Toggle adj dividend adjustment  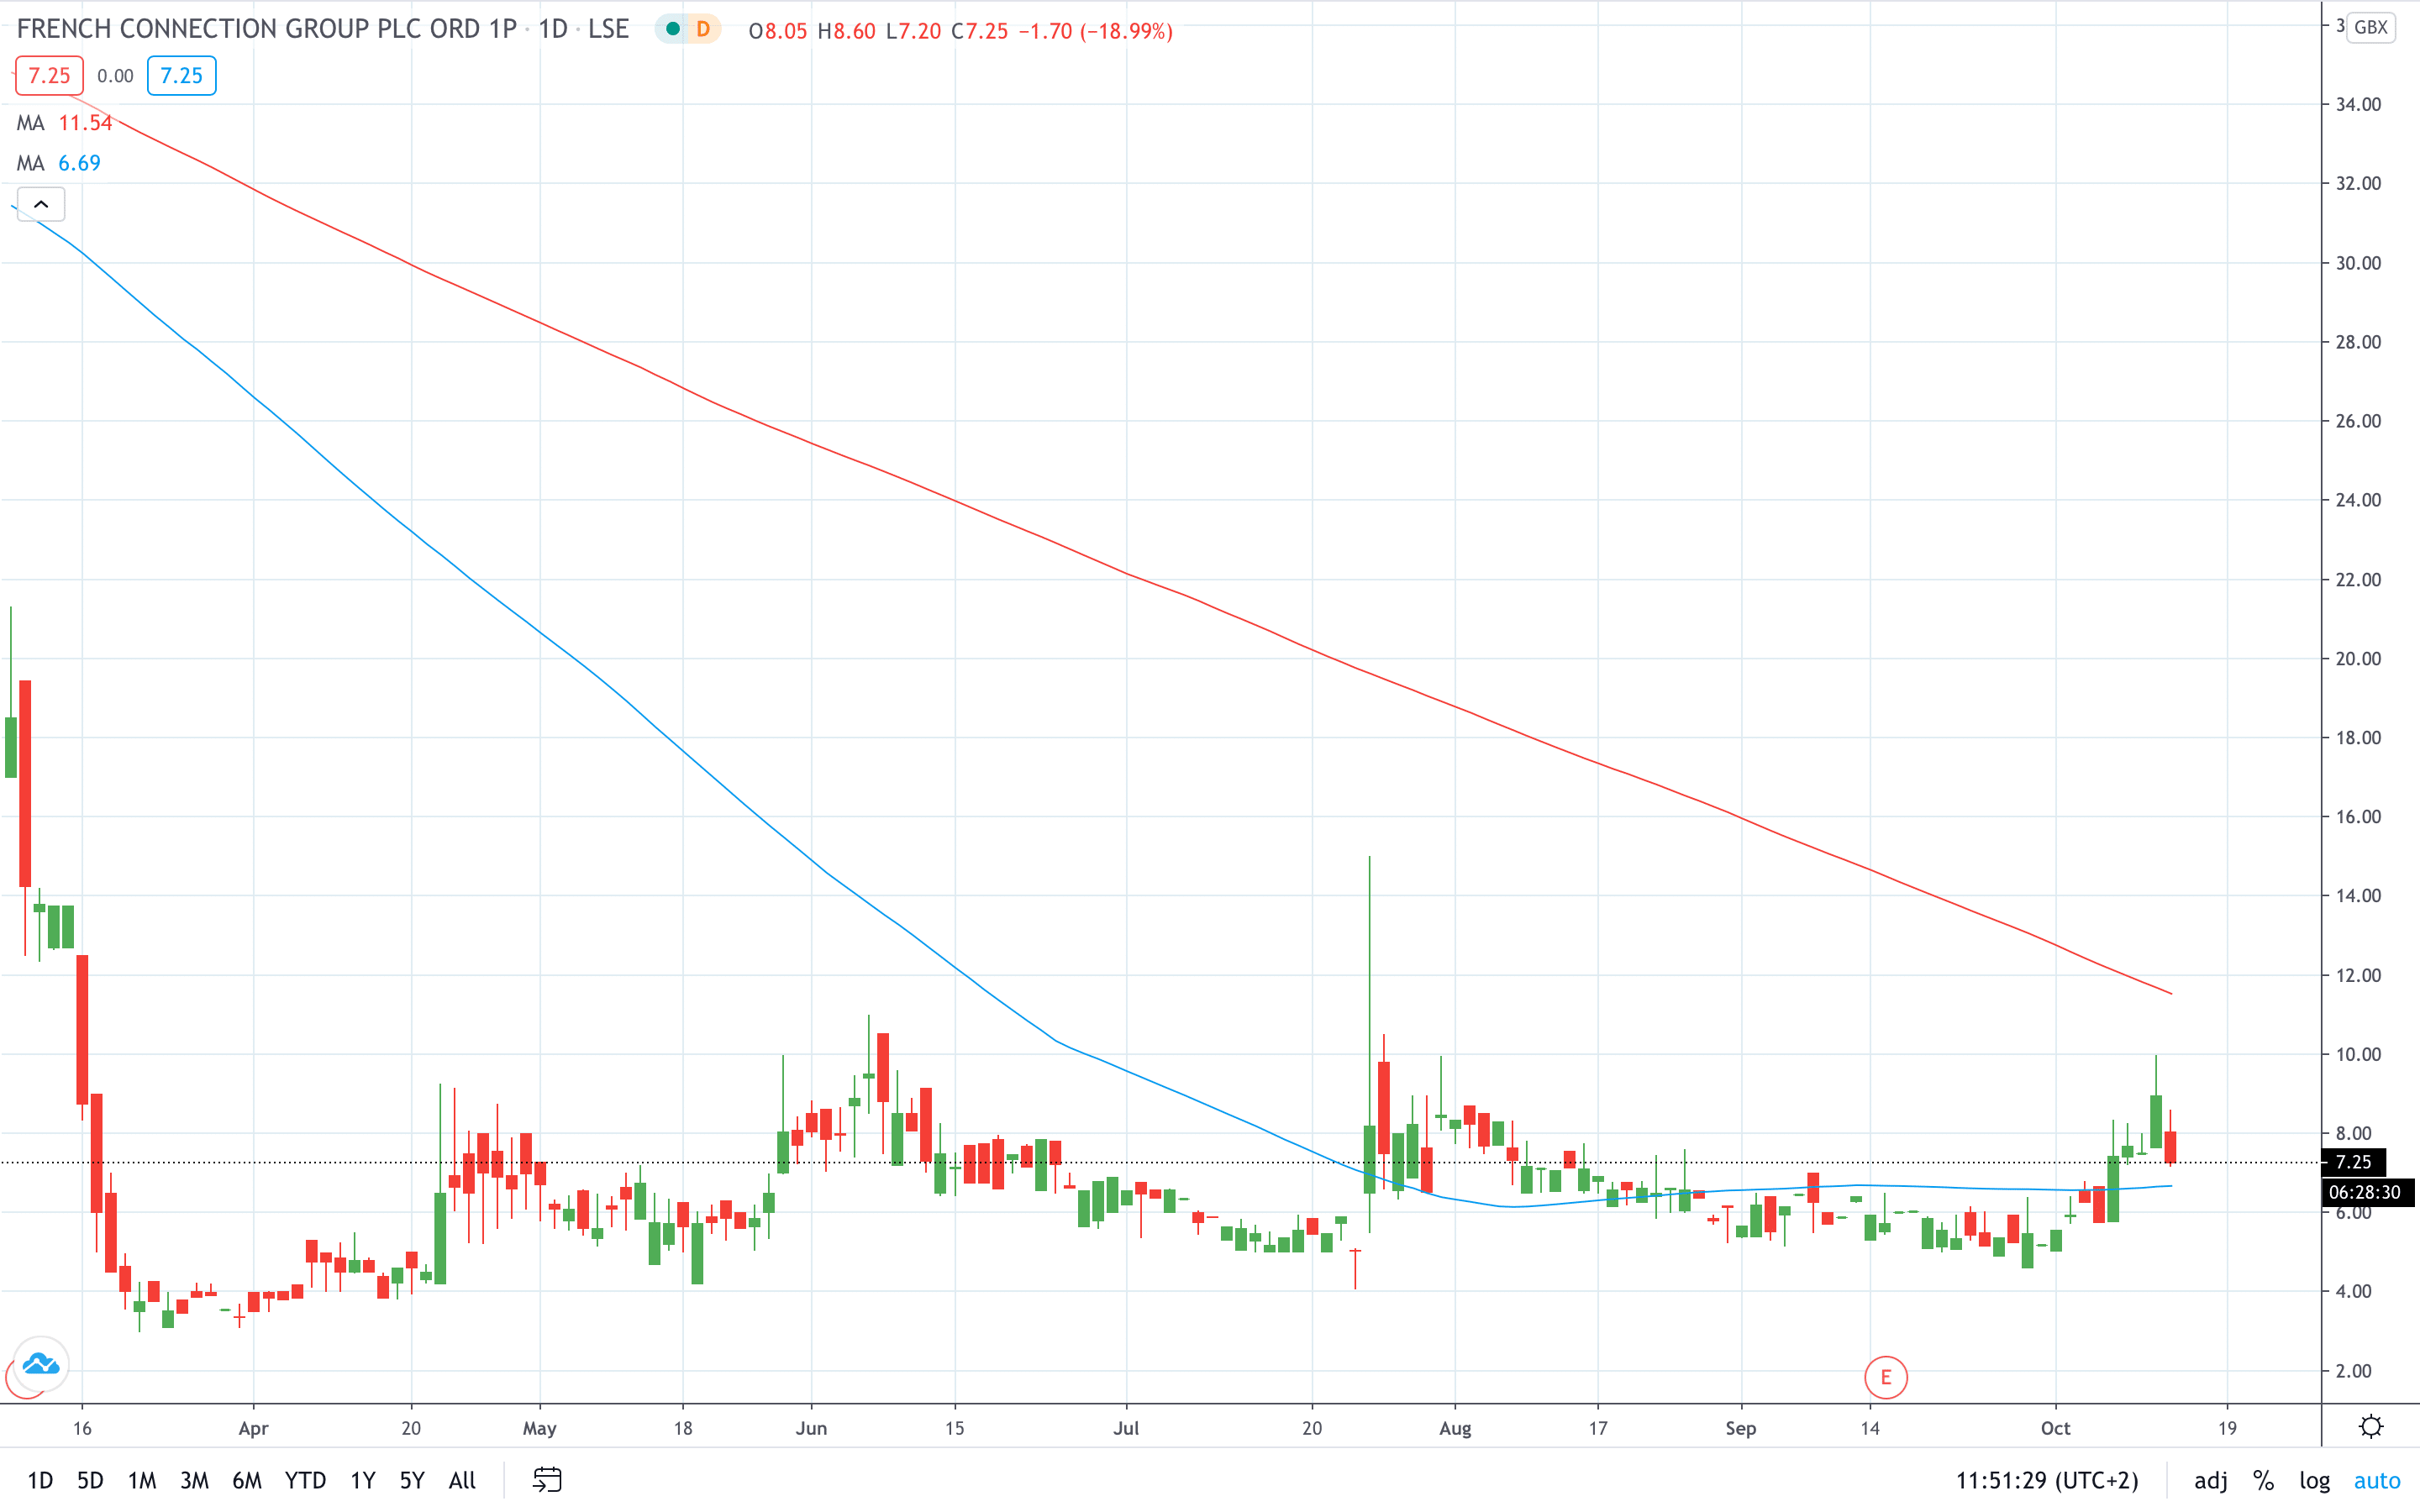coord(2210,1480)
